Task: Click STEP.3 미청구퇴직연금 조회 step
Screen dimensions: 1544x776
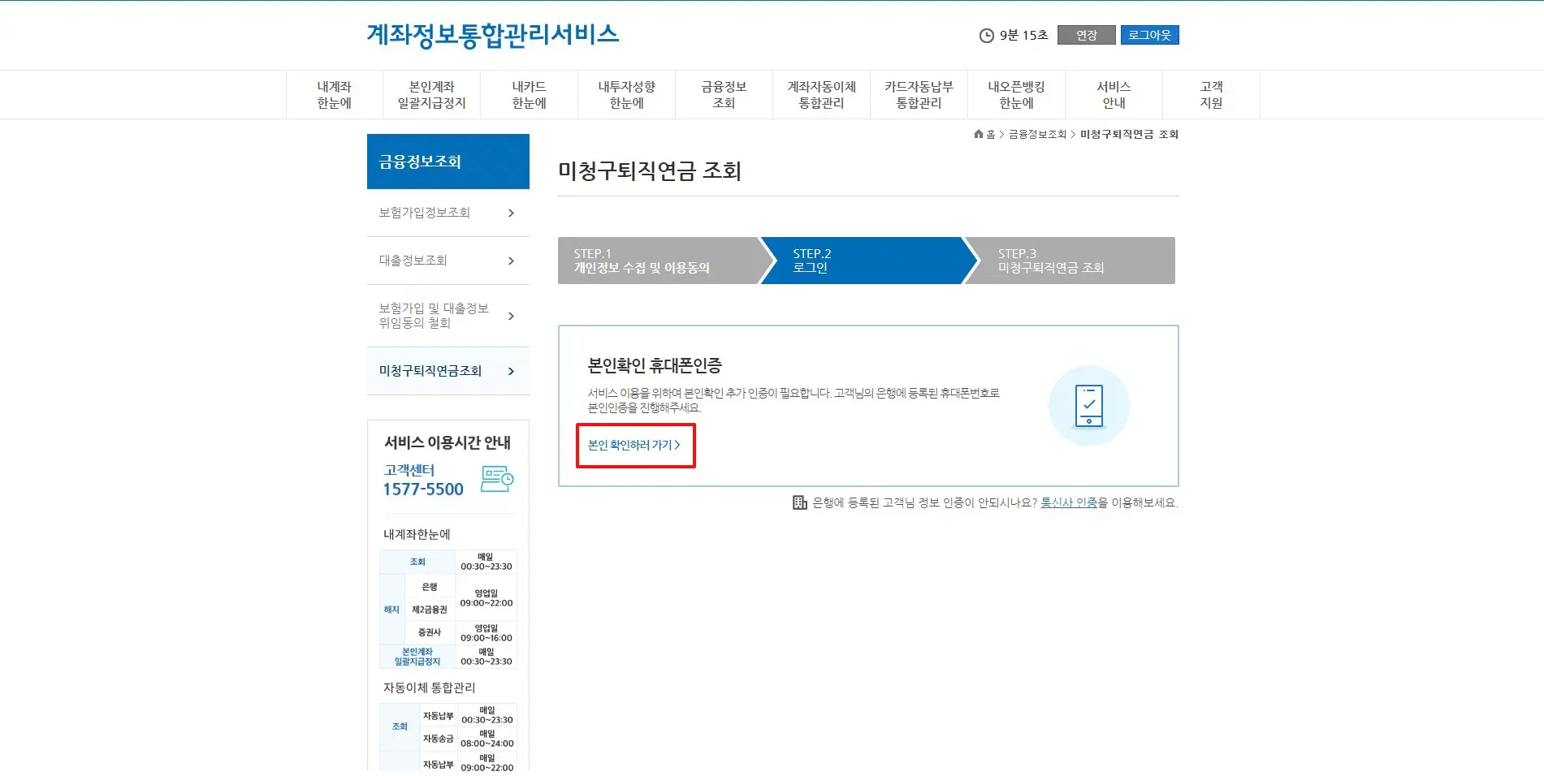Action: click(1070, 261)
